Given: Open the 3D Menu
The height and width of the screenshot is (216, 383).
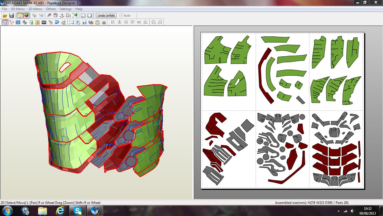Looking at the screenshot, I should [17, 9].
